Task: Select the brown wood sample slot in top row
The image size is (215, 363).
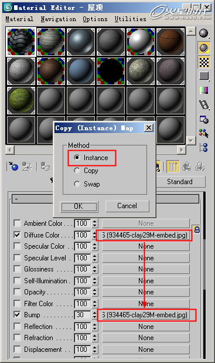Action: pyautogui.click(x=170, y=42)
